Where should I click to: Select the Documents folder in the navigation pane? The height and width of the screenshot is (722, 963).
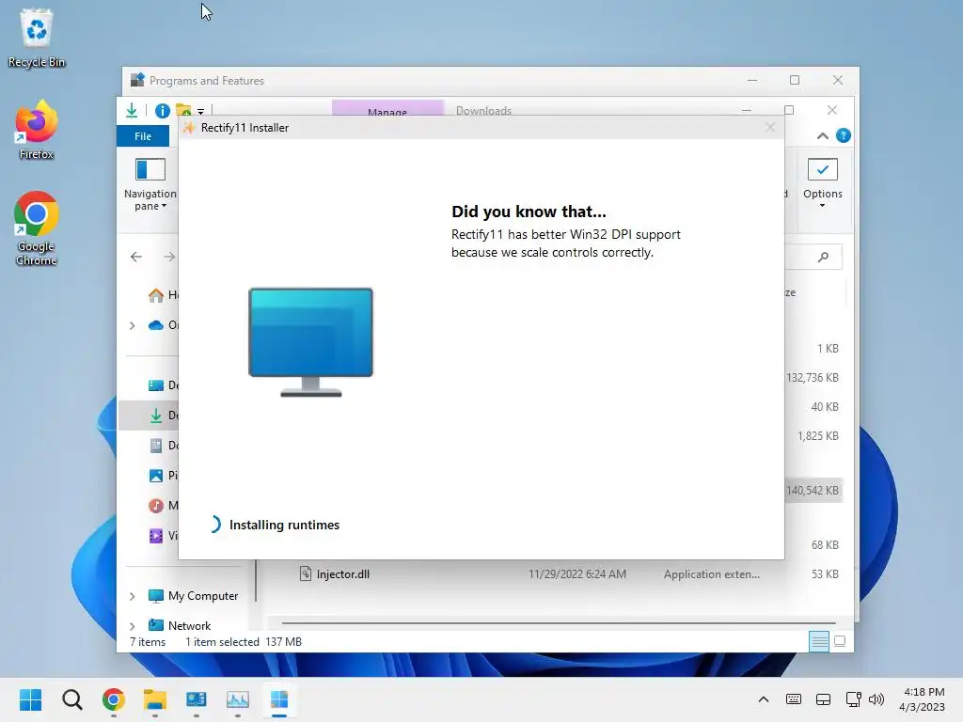[x=163, y=445]
